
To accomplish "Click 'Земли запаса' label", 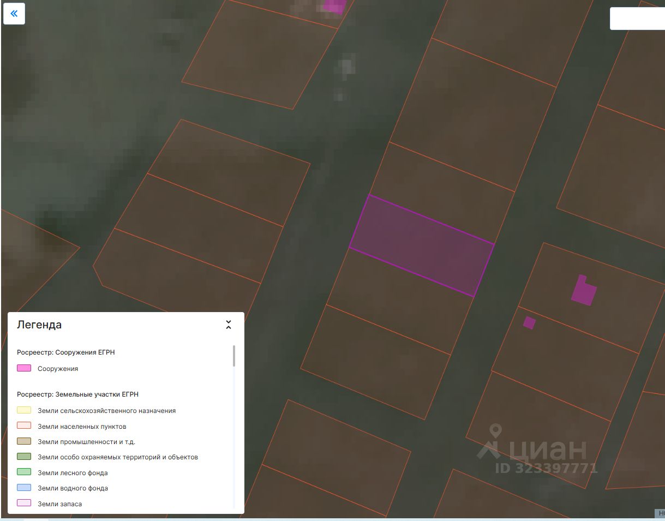I will (59, 504).
